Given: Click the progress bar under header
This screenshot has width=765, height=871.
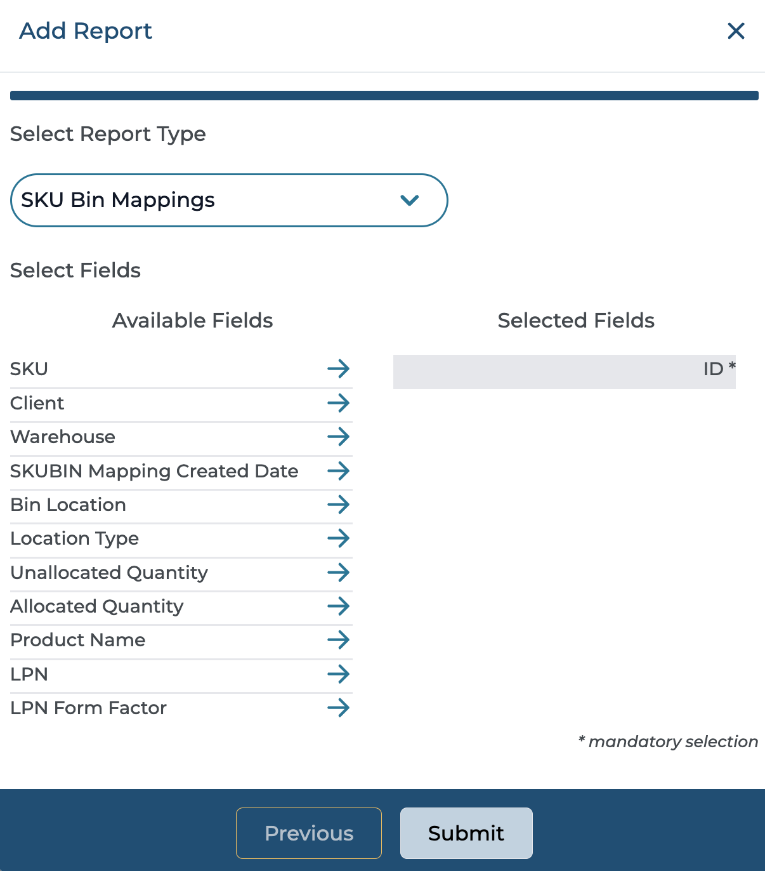Looking at the screenshot, I should [384, 96].
